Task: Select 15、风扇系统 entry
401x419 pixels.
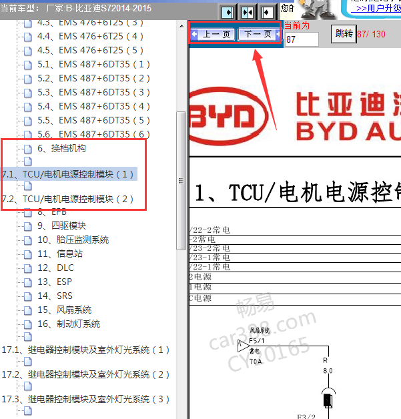Action: 64,310
